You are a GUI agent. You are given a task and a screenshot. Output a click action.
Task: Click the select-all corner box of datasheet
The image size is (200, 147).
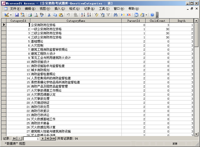[4, 21]
